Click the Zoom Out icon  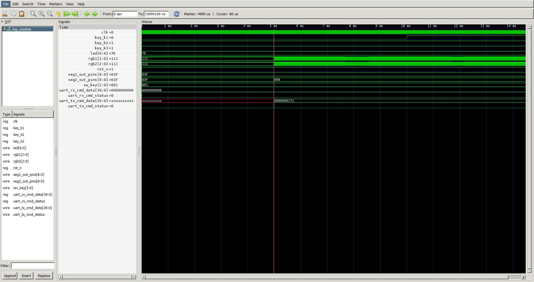[x=50, y=14]
